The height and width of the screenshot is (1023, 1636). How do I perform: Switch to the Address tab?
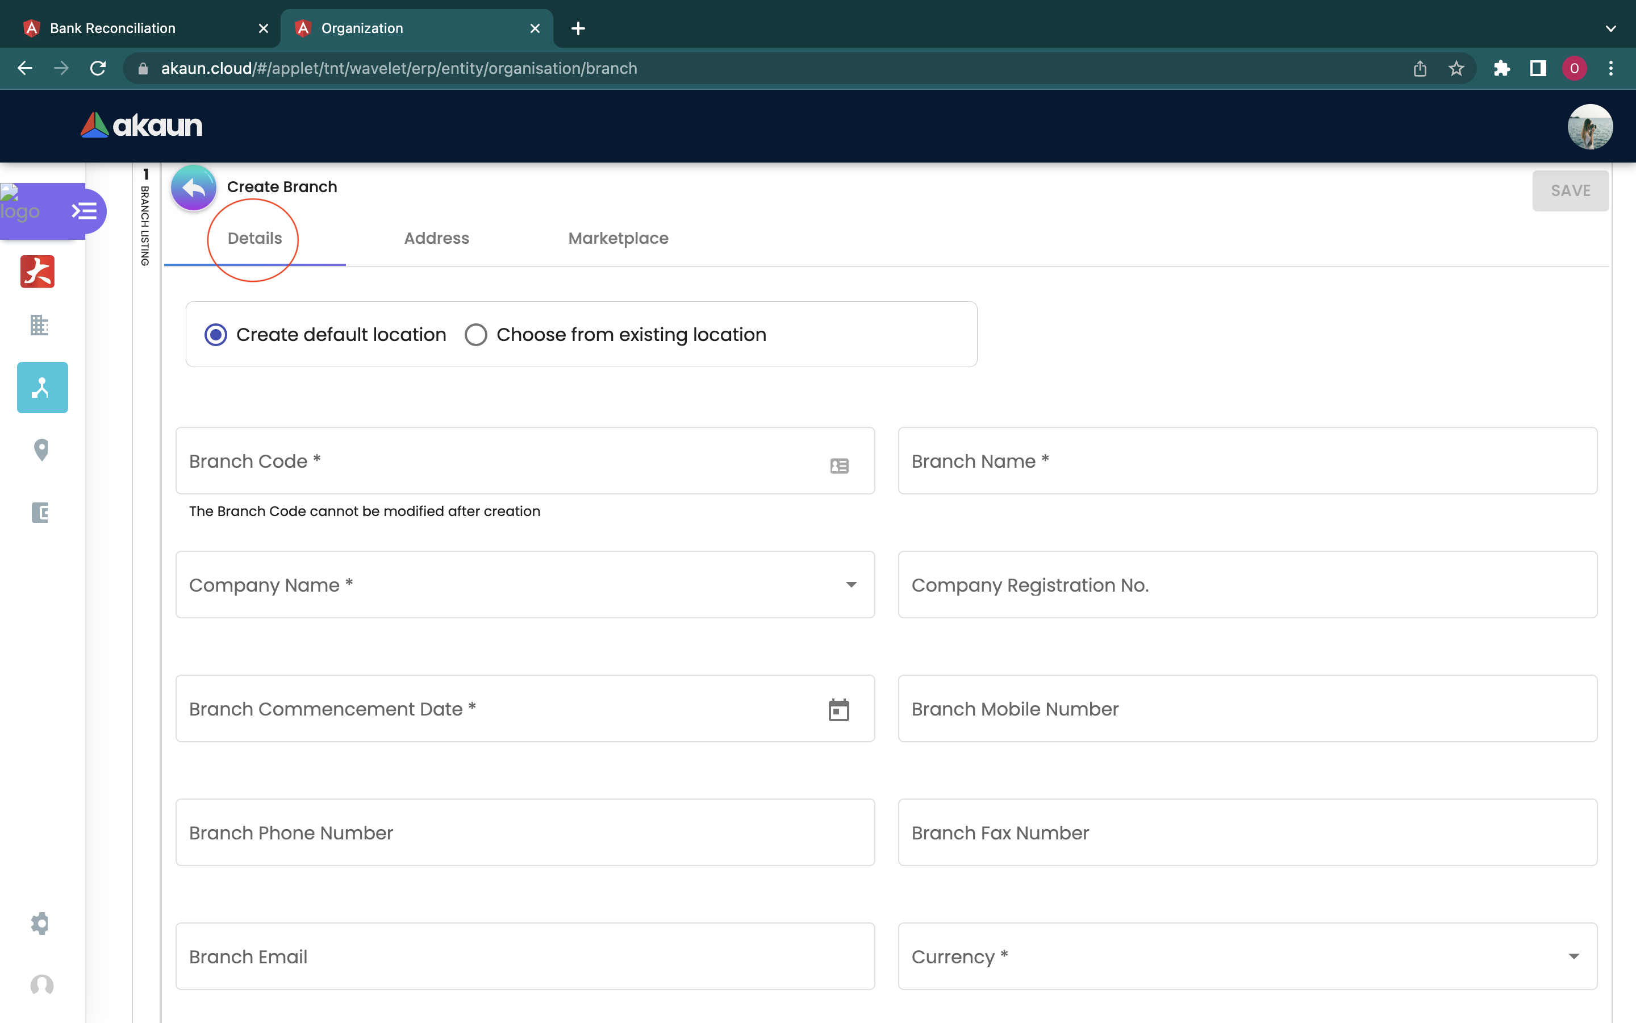pos(436,238)
